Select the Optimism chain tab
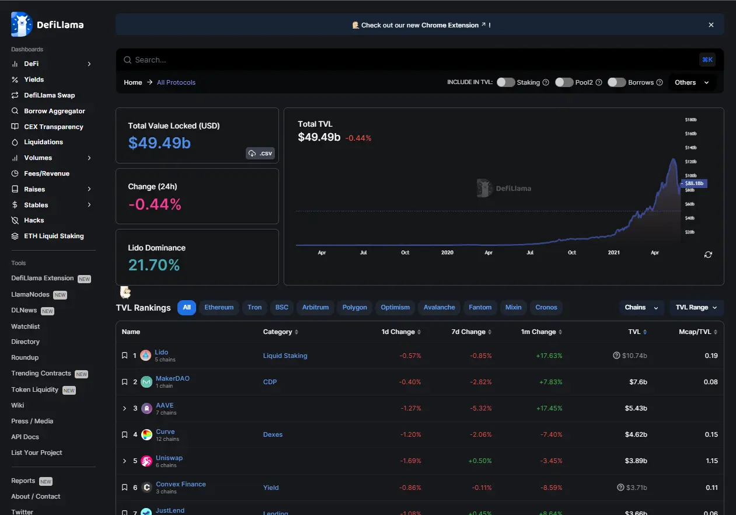This screenshot has width=736, height=515. (395, 307)
